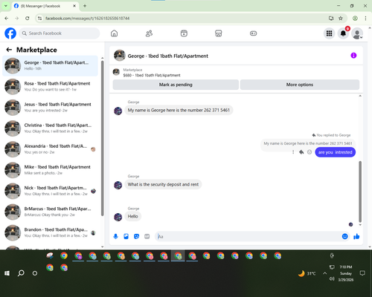This screenshot has width=372, height=297.
Task: Send a thumbs-up like
Action: (356, 236)
